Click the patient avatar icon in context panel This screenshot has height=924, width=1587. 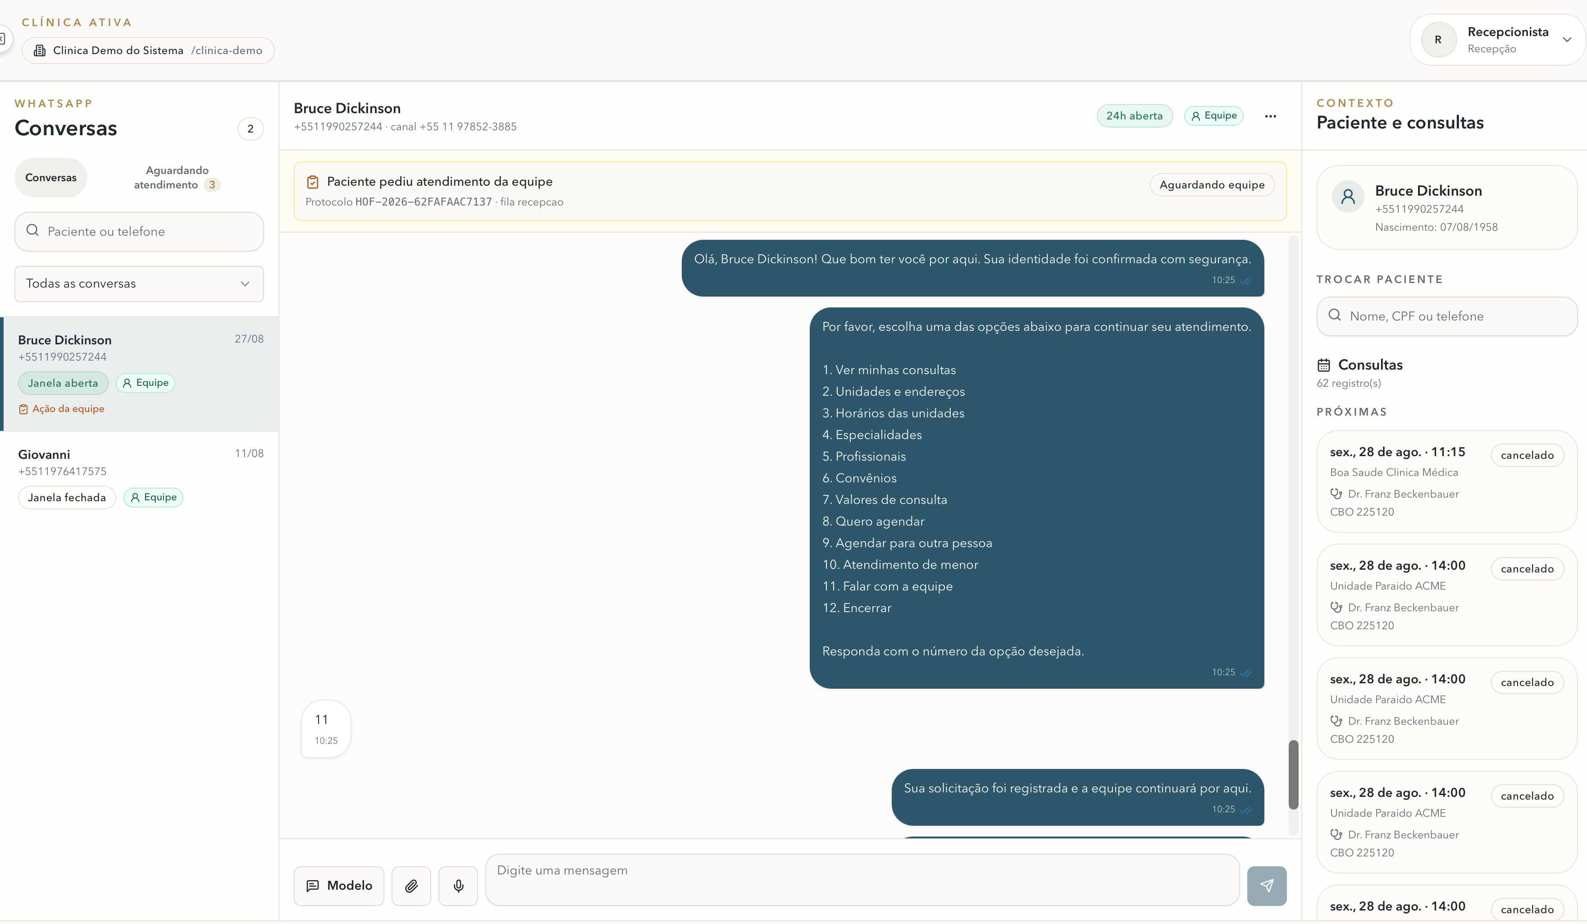pos(1348,197)
